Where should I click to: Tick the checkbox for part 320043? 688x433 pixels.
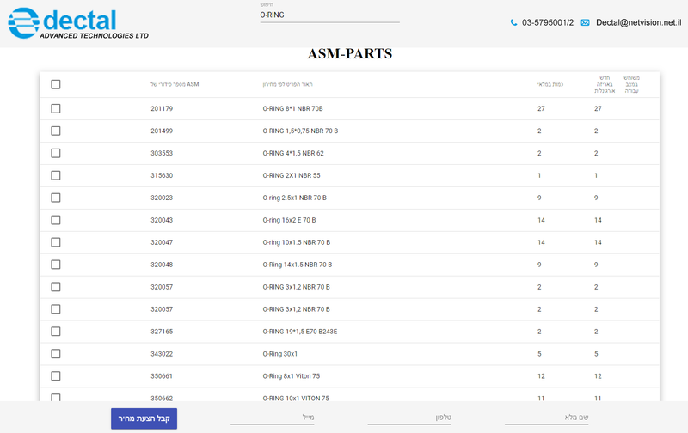tap(56, 220)
